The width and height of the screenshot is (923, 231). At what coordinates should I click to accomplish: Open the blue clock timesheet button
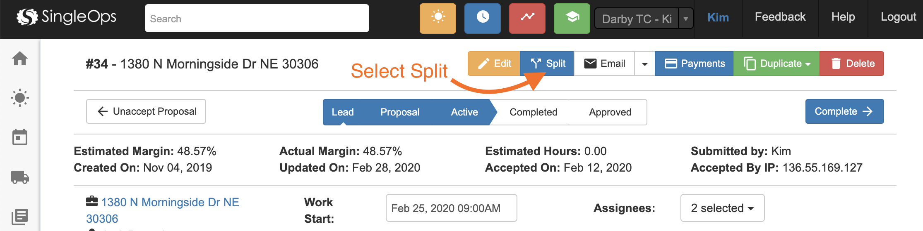[x=482, y=18]
